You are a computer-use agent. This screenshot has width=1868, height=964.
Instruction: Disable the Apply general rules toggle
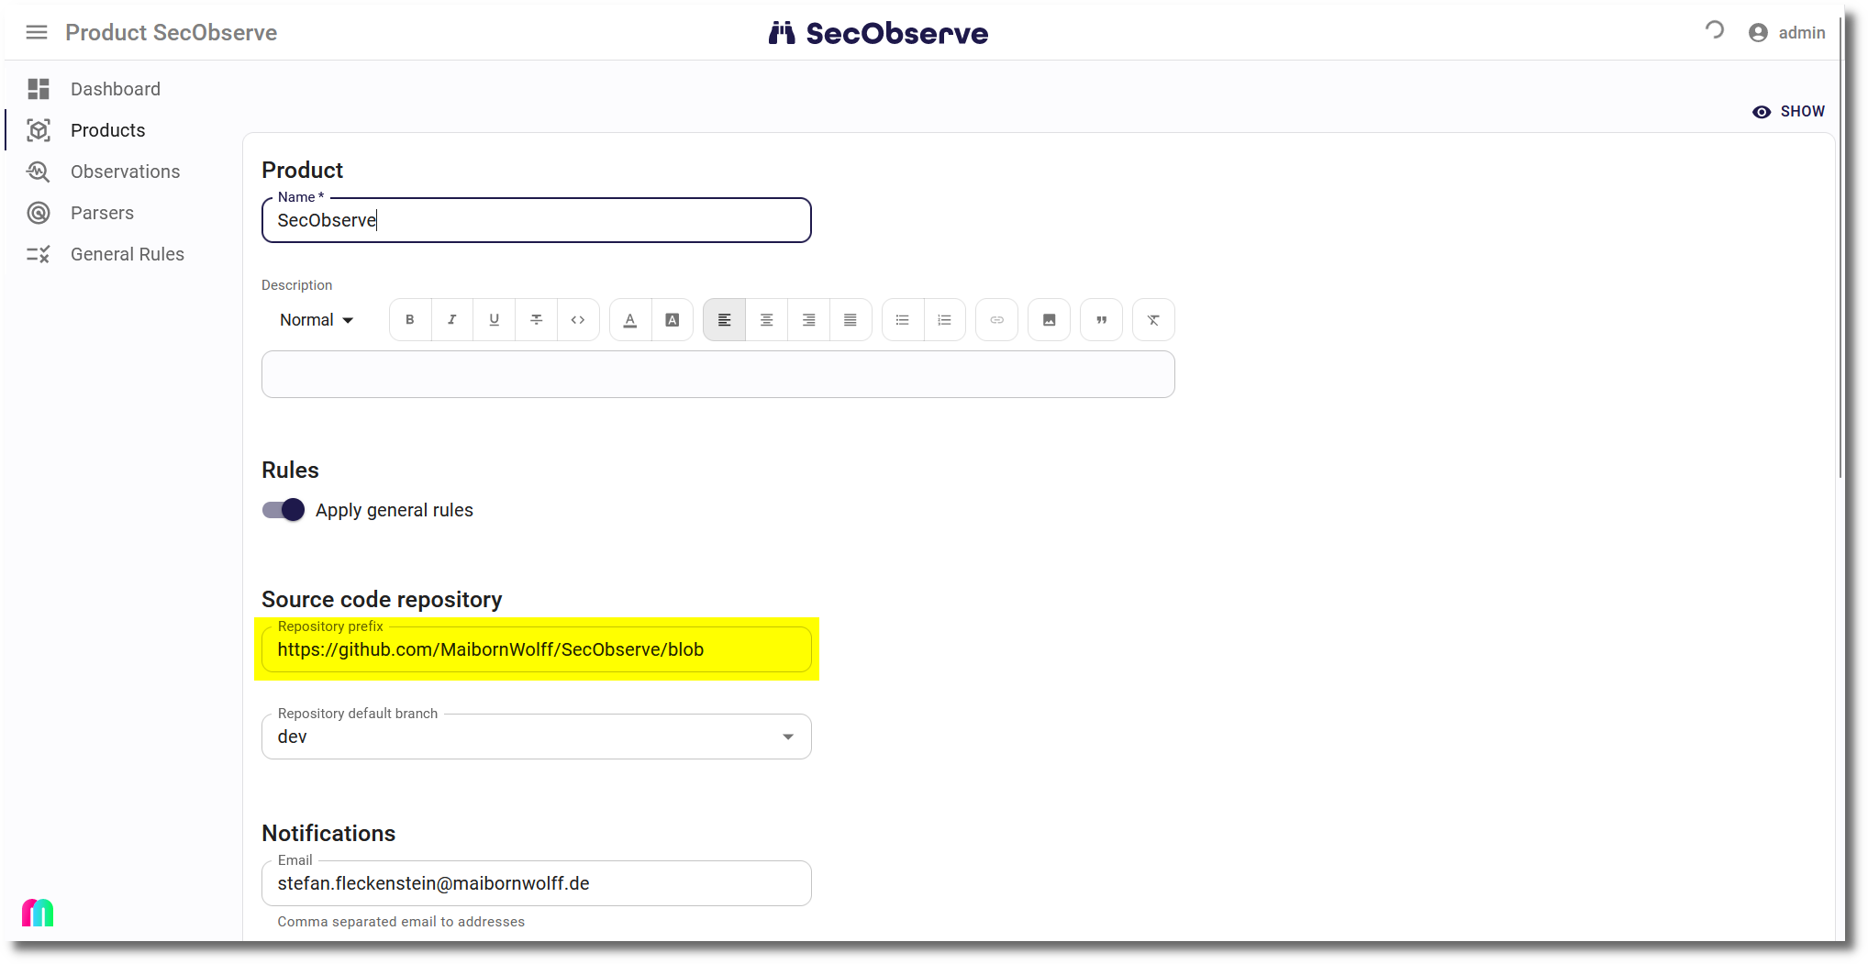tap(283, 510)
